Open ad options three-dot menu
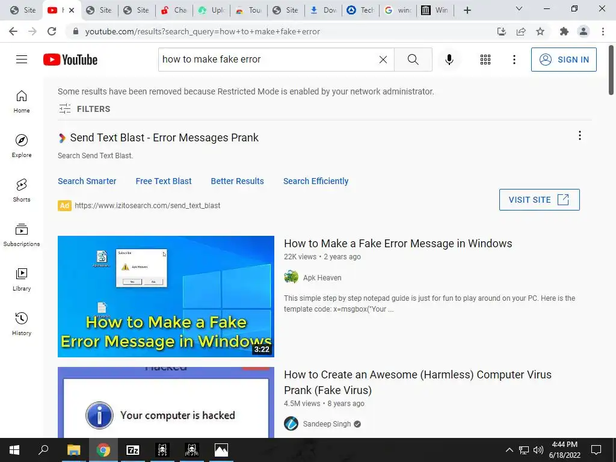This screenshot has height=462, width=616. [579, 135]
